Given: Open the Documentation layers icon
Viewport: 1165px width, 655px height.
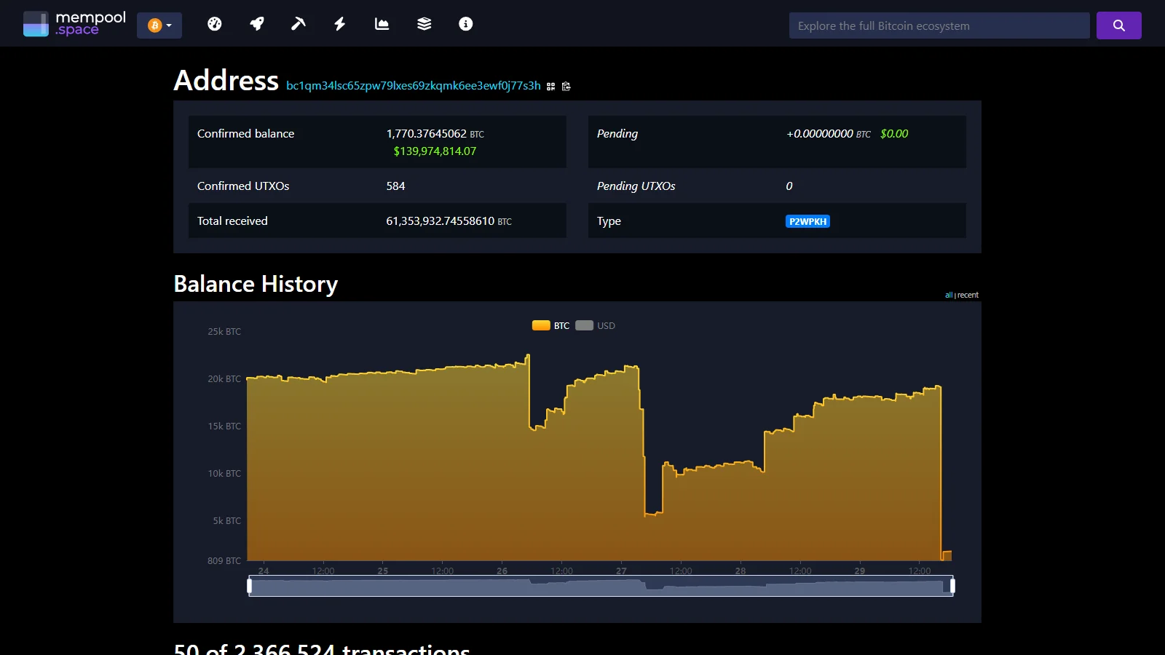Looking at the screenshot, I should (x=424, y=24).
